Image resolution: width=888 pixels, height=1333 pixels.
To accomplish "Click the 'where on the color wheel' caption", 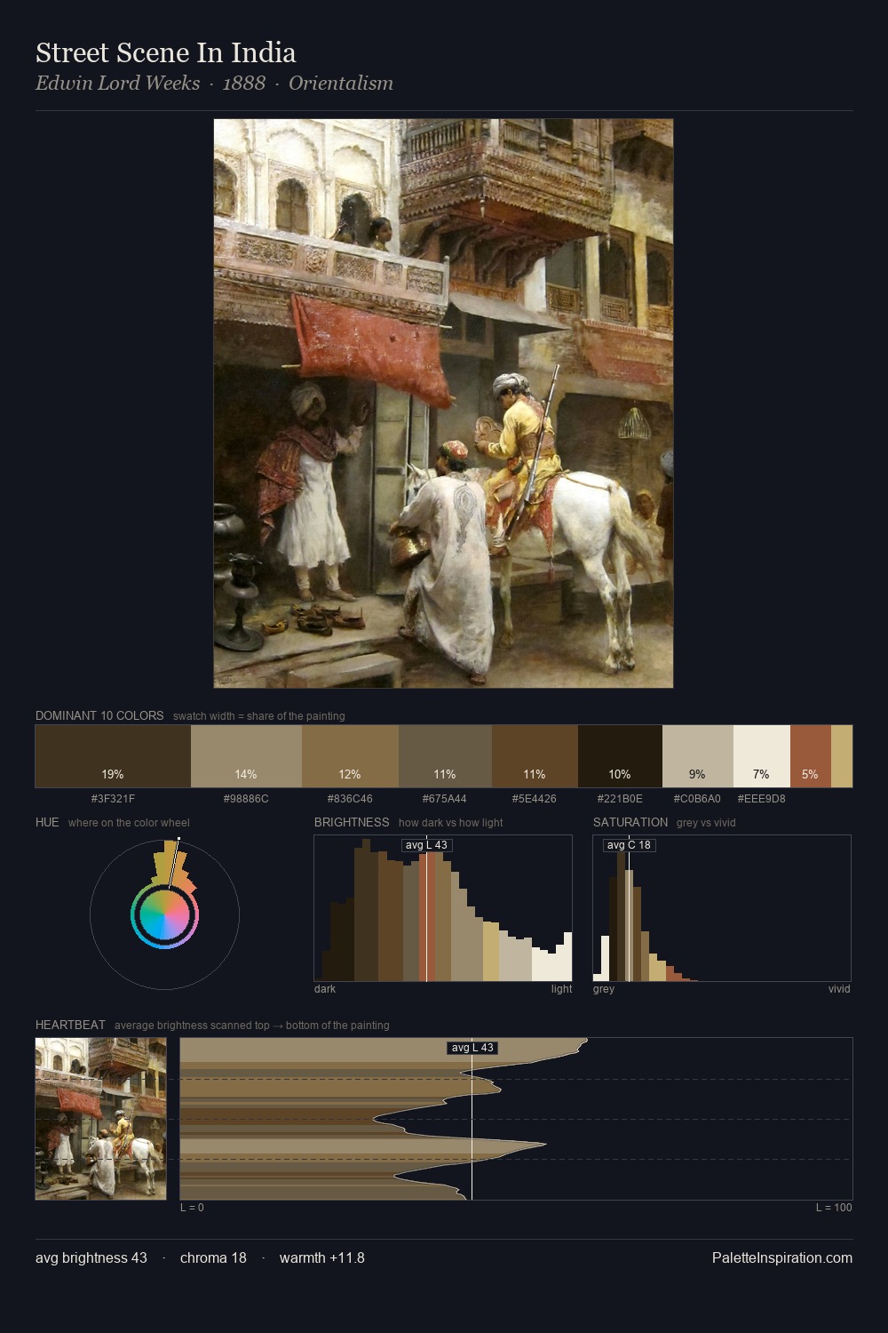I will tap(129, 823).
